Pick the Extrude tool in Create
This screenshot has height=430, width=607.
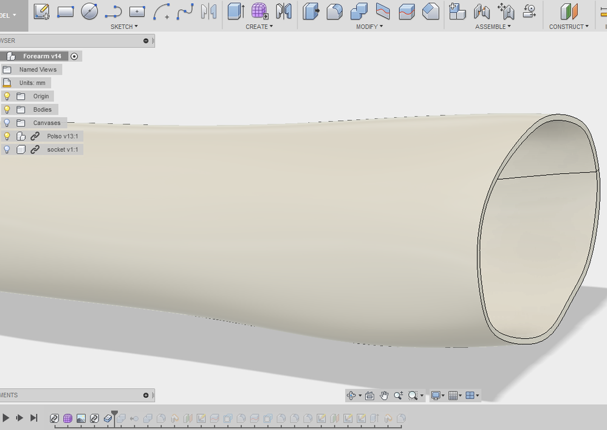(236, 11)
